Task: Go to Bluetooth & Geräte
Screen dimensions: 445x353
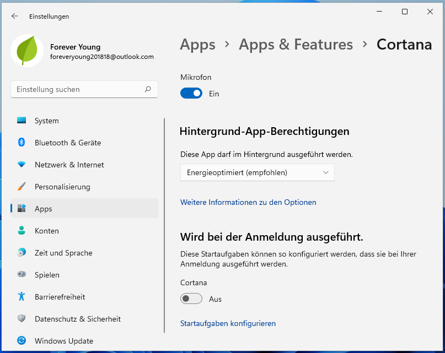Action: coord(84,143)
